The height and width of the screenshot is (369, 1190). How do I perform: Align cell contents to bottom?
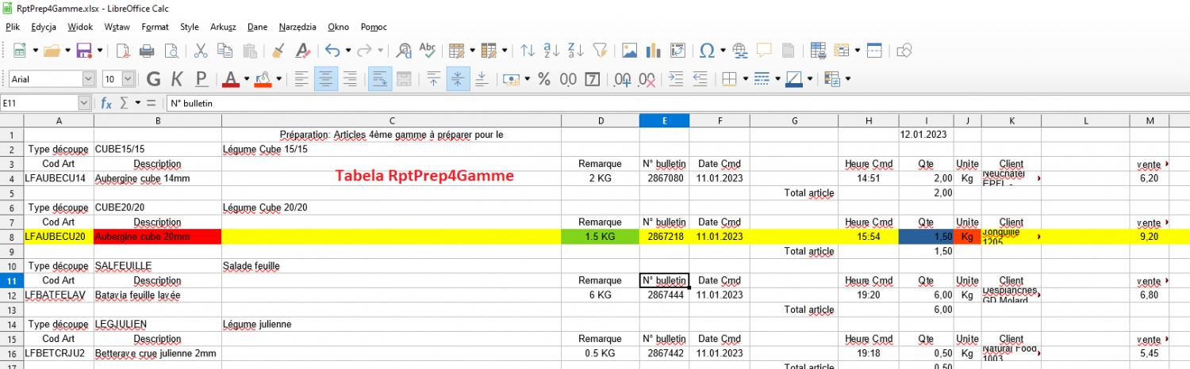[481, 79]
